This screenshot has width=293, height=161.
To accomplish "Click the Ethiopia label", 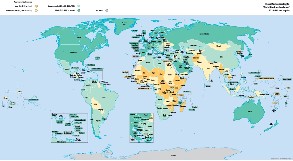I will (x=177, y=80).
